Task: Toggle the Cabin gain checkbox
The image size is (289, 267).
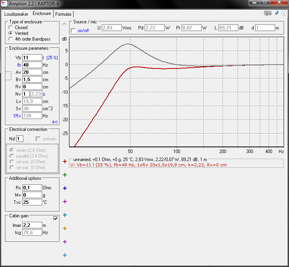Action: pyautogui.click(x=56, y=218)
